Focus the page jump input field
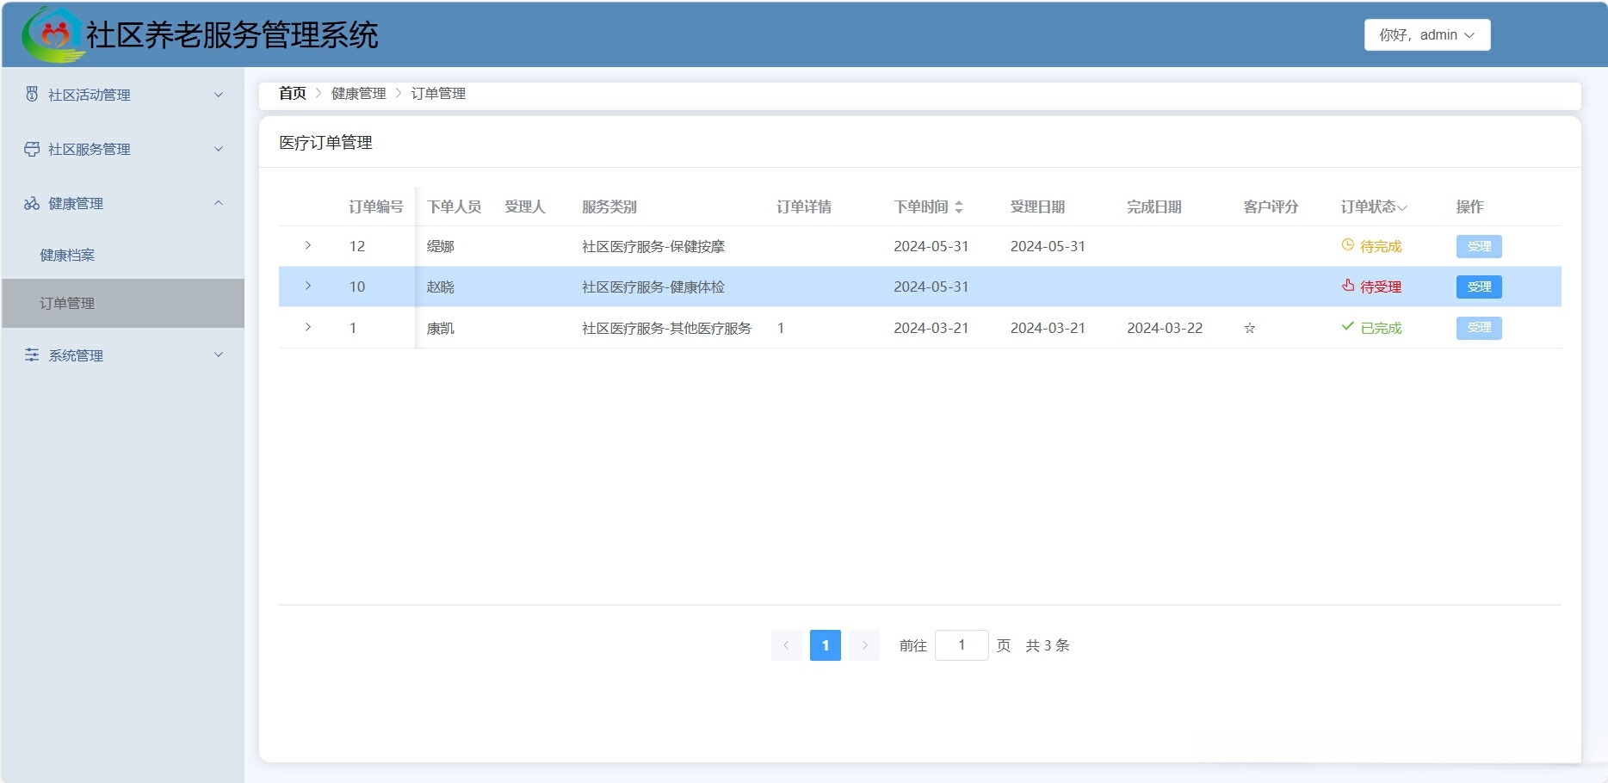1608x783 pixels. pos(962,645)
